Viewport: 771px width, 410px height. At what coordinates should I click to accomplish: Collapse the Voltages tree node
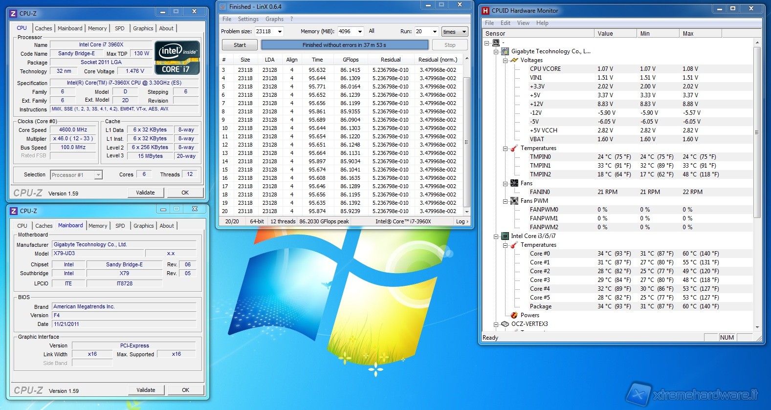point(505,60)
